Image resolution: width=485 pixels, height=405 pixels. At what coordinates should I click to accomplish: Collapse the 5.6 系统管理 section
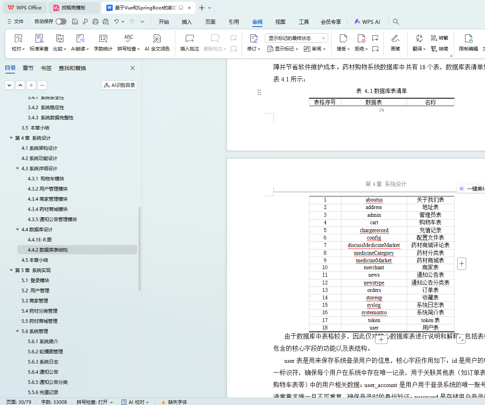pos(17,331)
